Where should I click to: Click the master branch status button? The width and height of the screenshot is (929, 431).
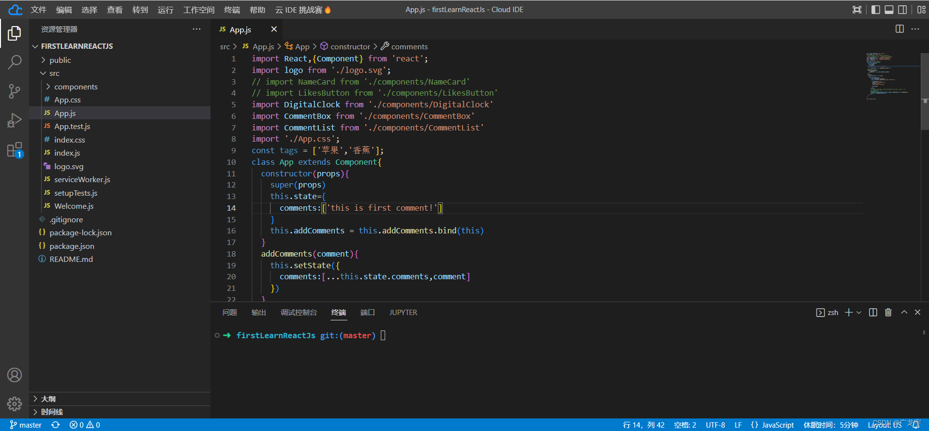click(x=26, y=425)
